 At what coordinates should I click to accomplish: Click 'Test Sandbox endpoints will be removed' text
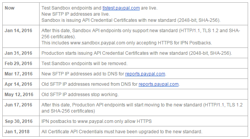(x=84, y=64)
